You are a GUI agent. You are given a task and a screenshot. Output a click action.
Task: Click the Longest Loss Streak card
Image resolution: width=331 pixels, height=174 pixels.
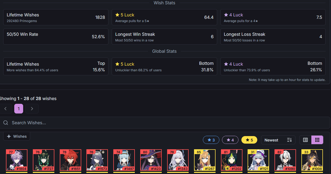(273, 37)
